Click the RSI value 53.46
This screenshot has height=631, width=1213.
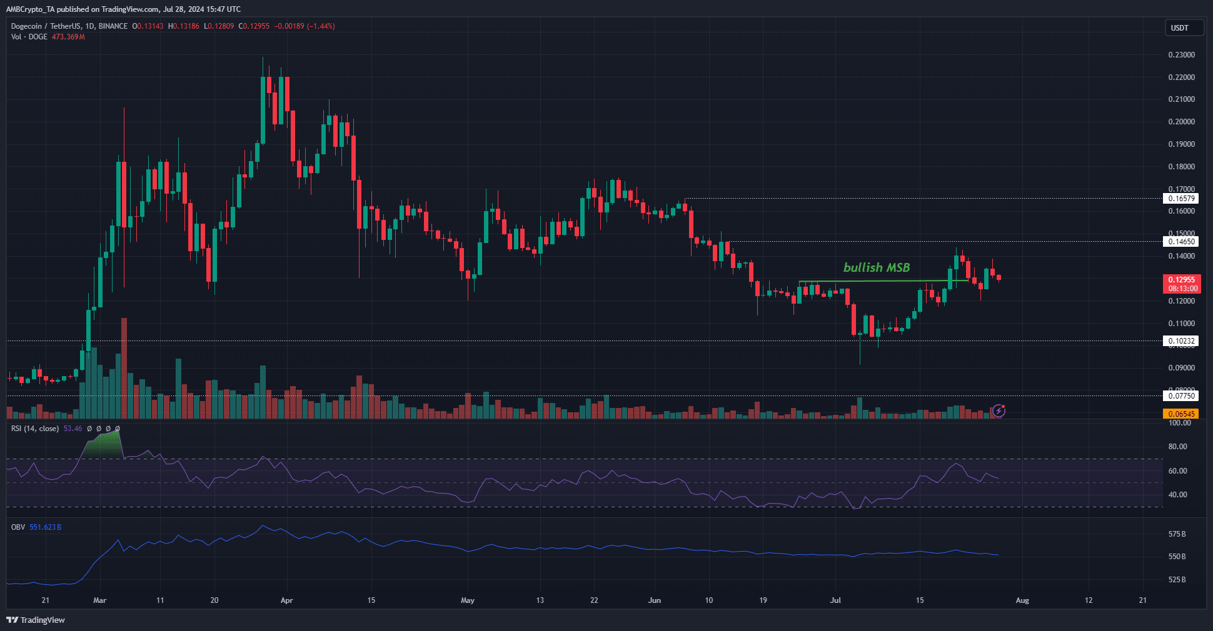[x=73, y=429]
